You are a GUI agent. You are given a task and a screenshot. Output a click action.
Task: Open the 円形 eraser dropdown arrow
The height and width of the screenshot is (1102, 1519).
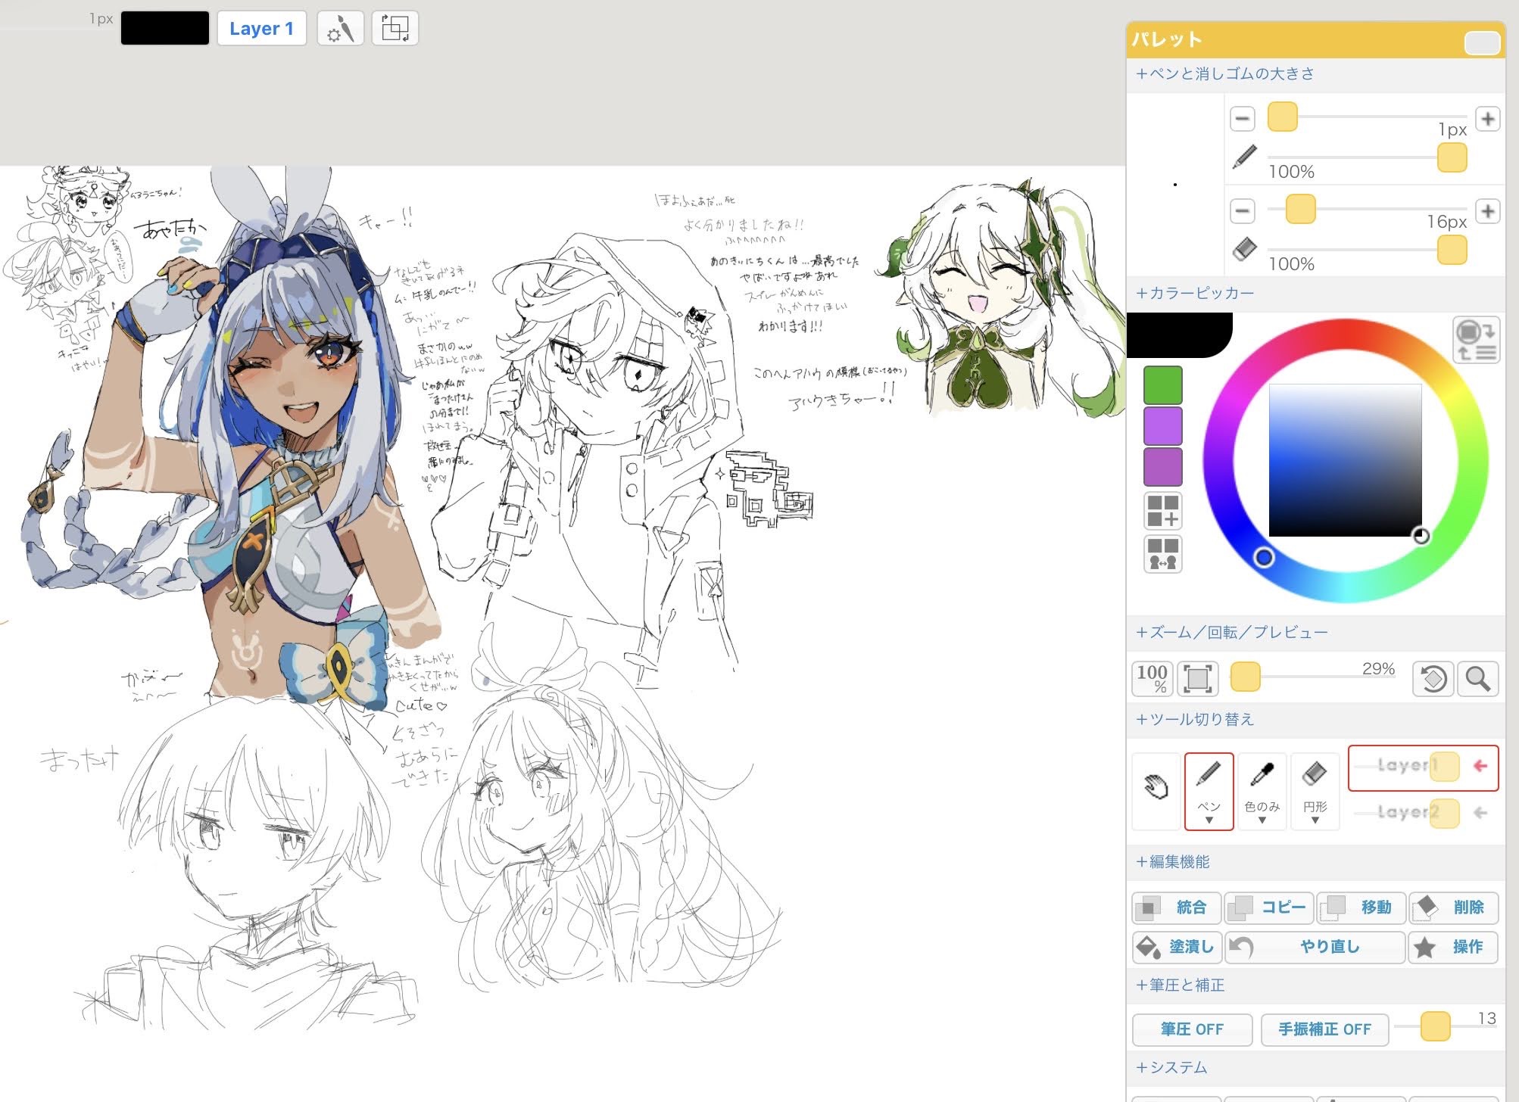pyautogui.click(x=1315, y=820)
